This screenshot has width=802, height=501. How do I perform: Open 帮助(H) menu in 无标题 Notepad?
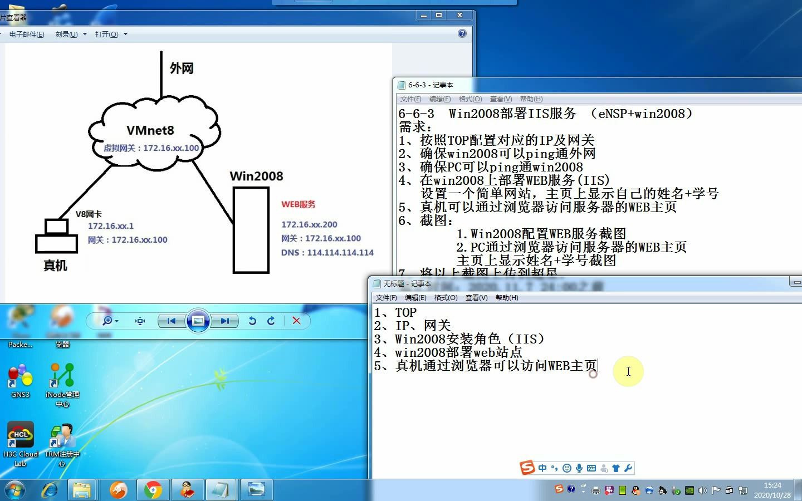pyautogui.click(x=507, y=298)
